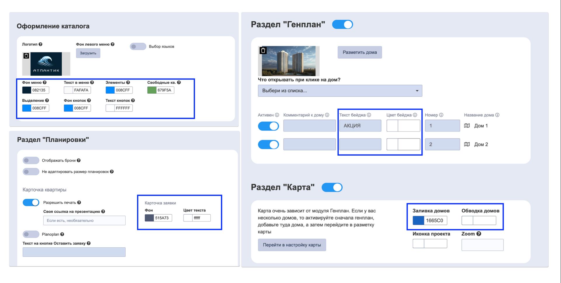Screen dimensions: 561x283
Task: Click the genplan building thumbnail
Action: [x=289, y=61]
